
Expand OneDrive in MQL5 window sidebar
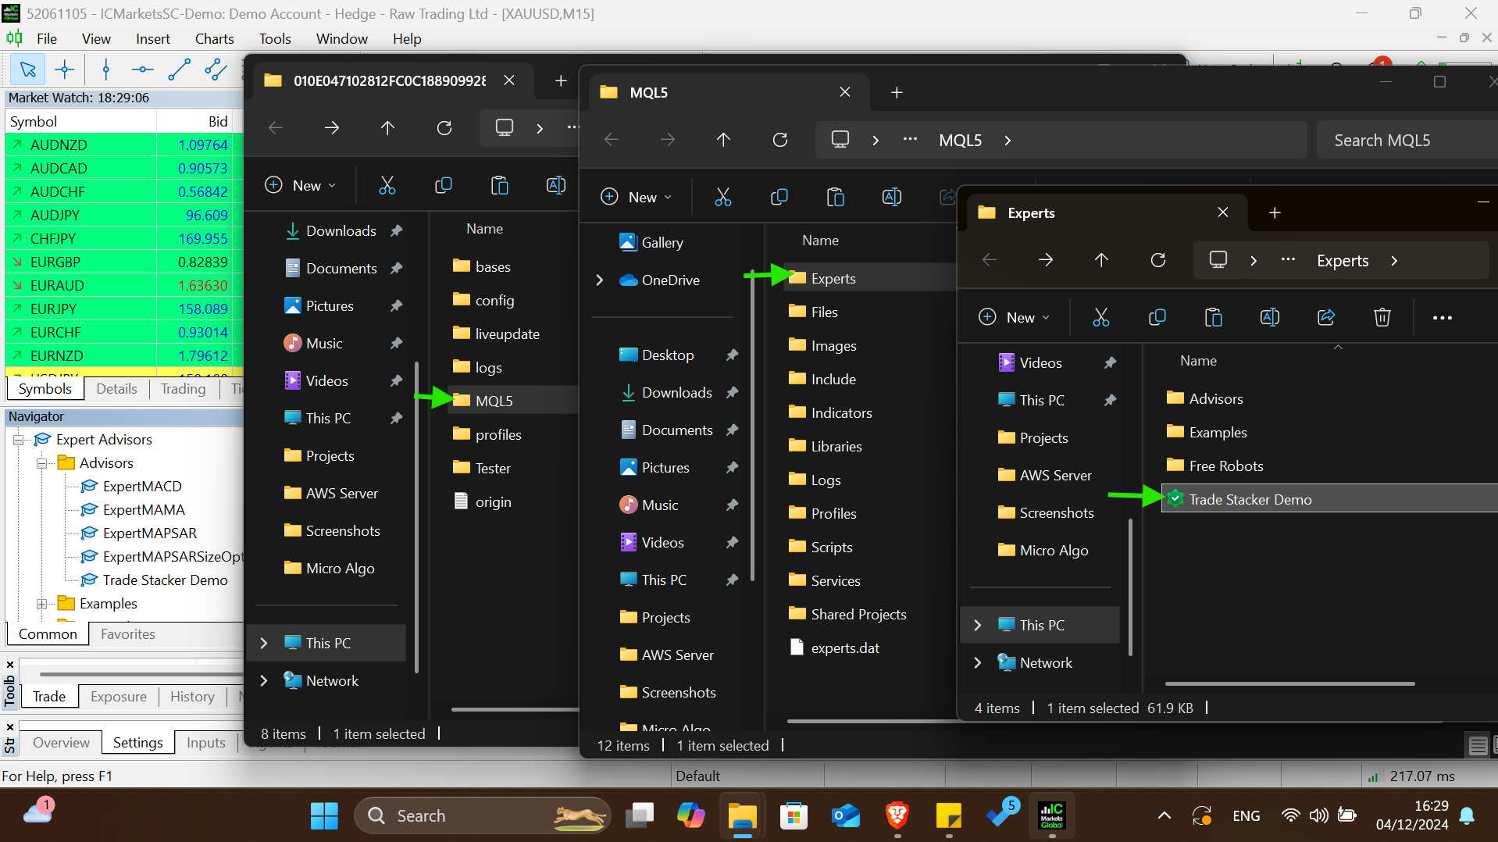click(600, 280)
